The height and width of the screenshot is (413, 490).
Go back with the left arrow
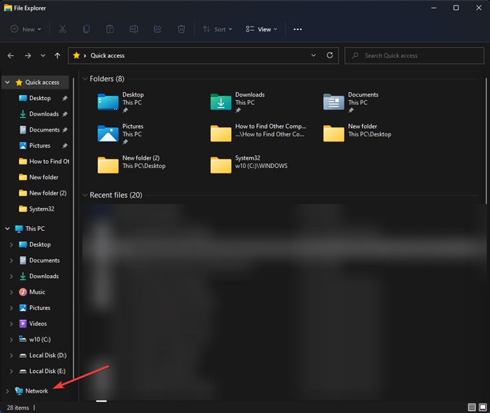(x=10, y=55)
